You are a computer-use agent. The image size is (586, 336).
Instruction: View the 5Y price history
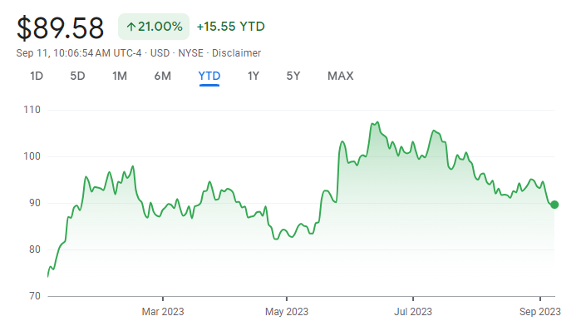[293, 76]
